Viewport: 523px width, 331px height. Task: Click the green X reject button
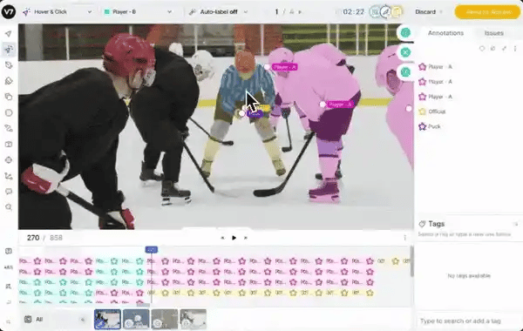coord(405,52)
